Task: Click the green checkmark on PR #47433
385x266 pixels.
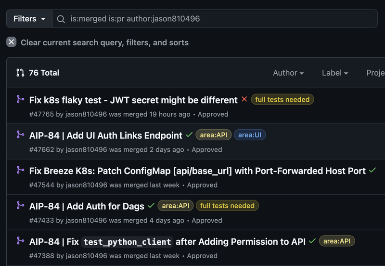Action: 151,205
